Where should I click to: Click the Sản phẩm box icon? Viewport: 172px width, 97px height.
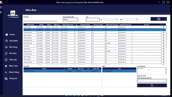[x=6, y=41]
